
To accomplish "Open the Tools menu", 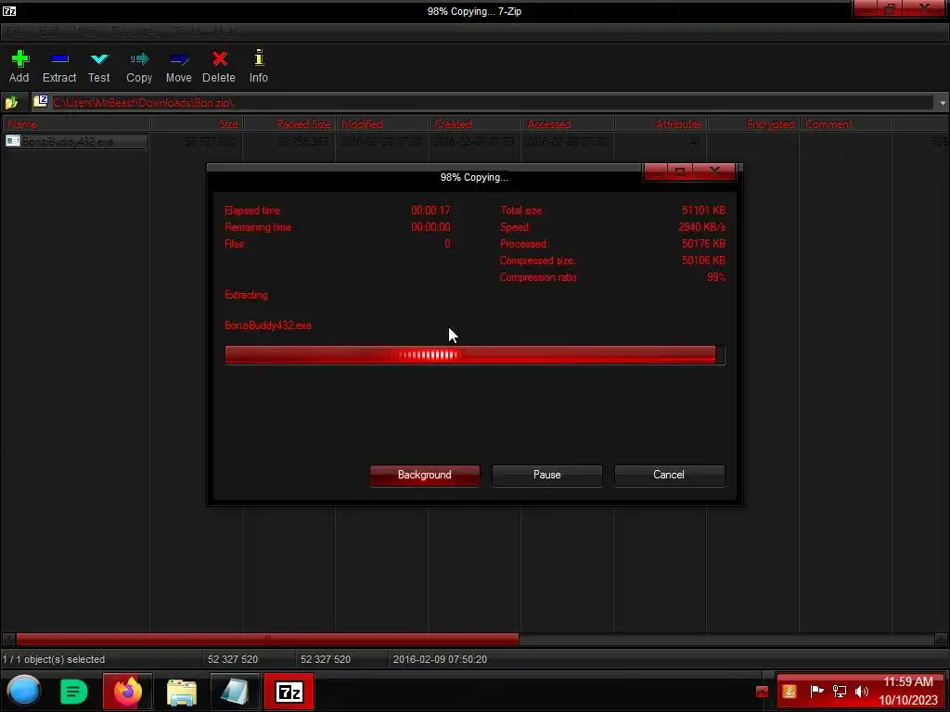I will click(187, 32).
